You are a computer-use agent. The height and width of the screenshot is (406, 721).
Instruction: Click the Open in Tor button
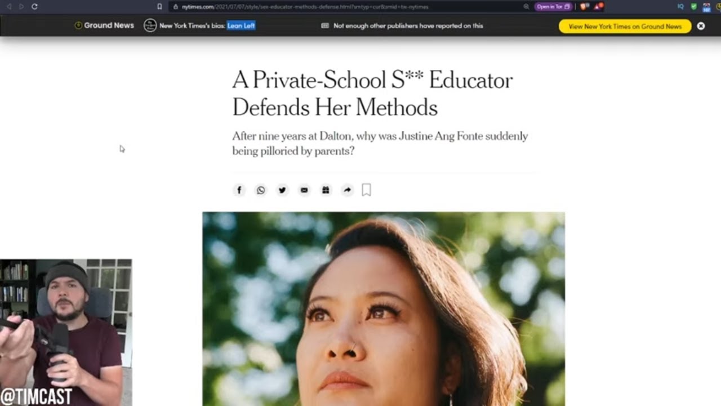pos(553,7)
